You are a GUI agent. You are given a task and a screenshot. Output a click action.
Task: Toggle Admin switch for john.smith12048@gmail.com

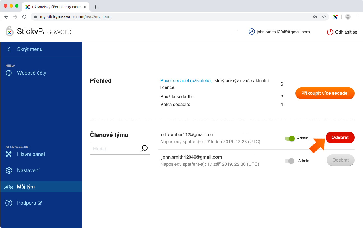[289, 161]
